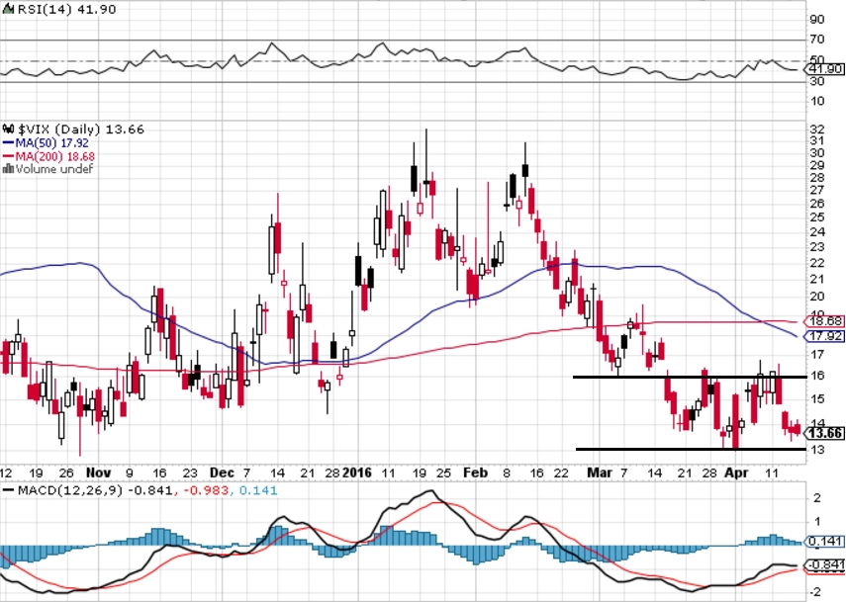The image size is (846, 602).
Task: Click the 17.92 MA(50) price tag
Action: [824, 336]
